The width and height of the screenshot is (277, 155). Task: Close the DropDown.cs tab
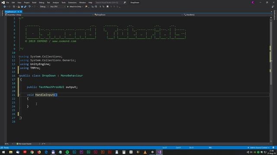[x=21, y=12]
